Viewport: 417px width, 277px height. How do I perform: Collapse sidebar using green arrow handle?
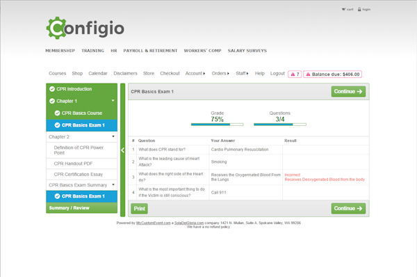[x=122, y=150]
